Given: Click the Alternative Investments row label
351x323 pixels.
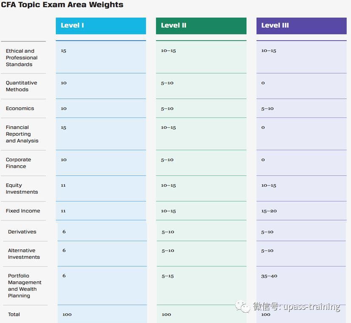Looking at the screenshot, I should [x=24, y=254].
